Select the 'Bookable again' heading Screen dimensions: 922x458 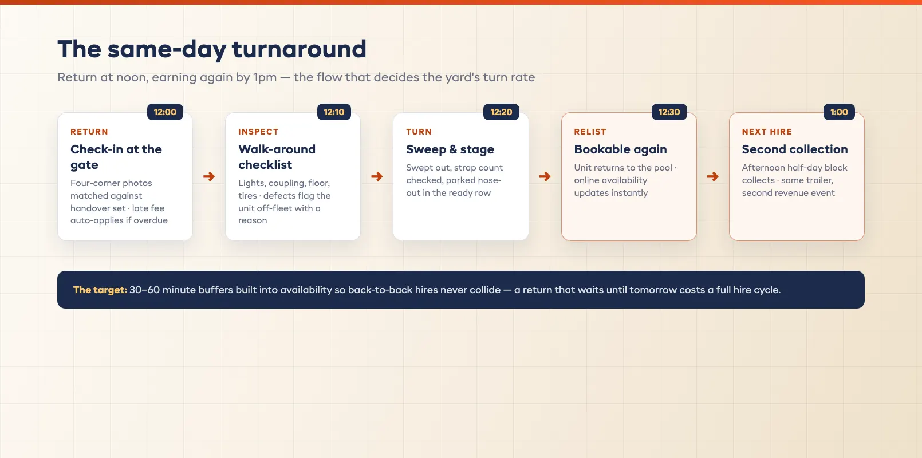[x=620, y=149]
